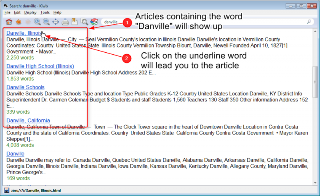Open the Danville, California article link
320x196 pixels.
pos(28,121)
